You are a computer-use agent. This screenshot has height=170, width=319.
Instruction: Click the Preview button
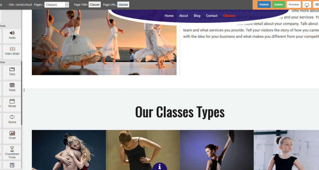point(294,4)
